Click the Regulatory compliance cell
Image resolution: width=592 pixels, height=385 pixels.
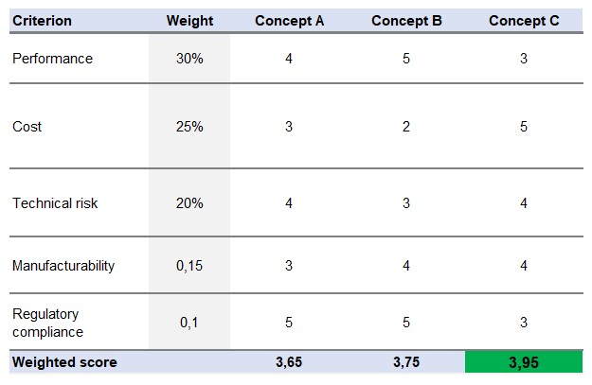pos(79,323)
